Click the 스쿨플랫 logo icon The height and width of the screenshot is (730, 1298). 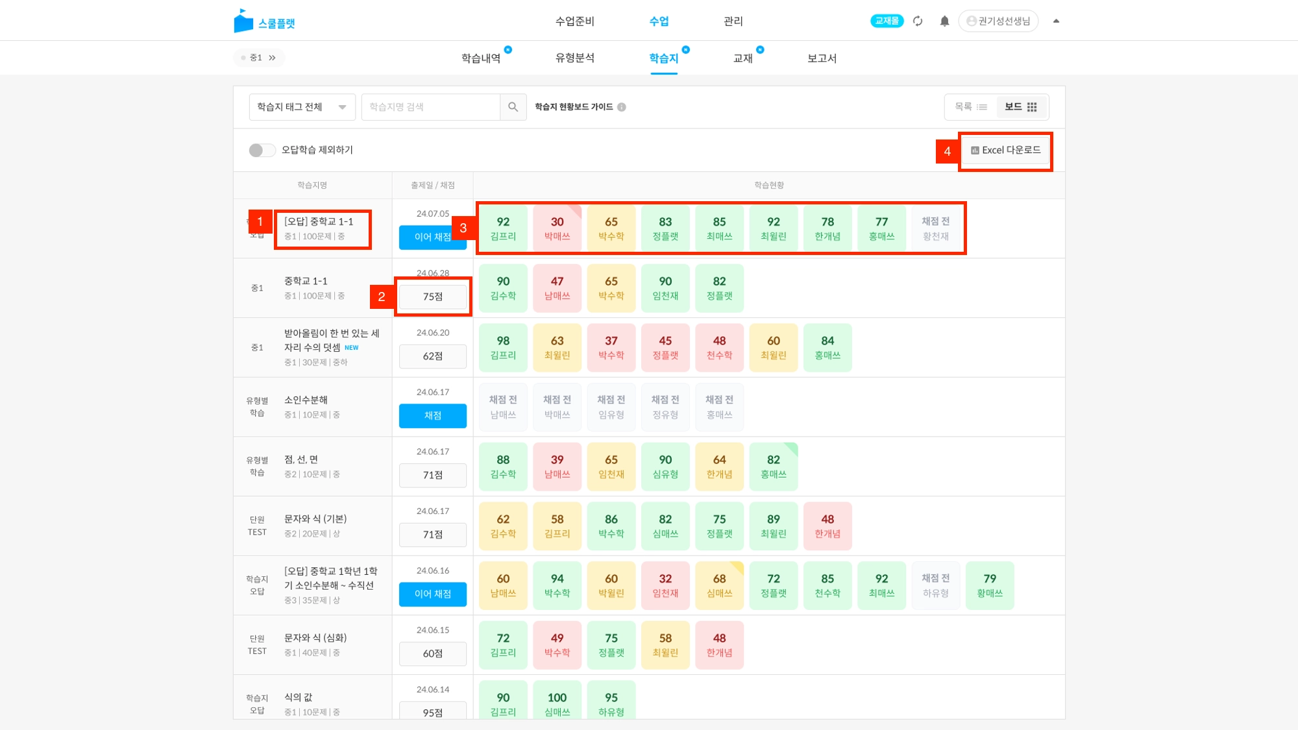tap(243, 21)
